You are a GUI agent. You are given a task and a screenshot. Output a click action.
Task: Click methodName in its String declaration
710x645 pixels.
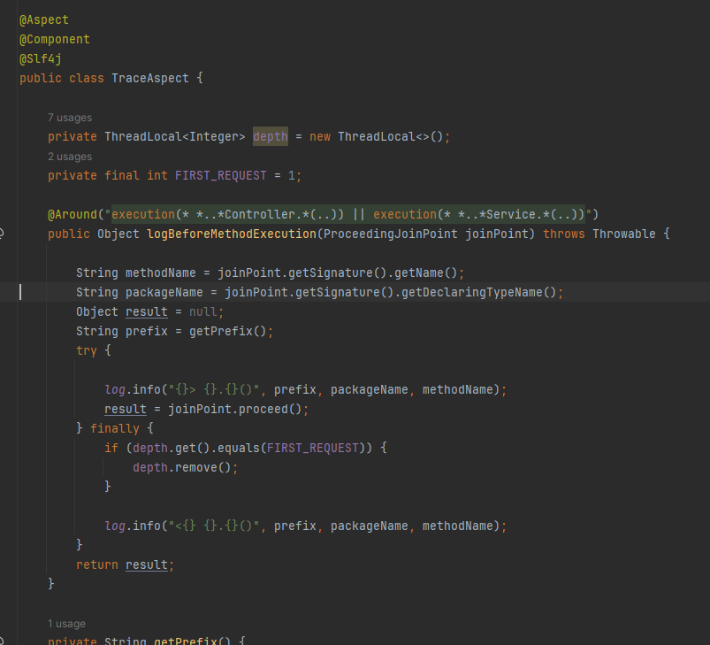pyautogui.click(x=161, y=273)
